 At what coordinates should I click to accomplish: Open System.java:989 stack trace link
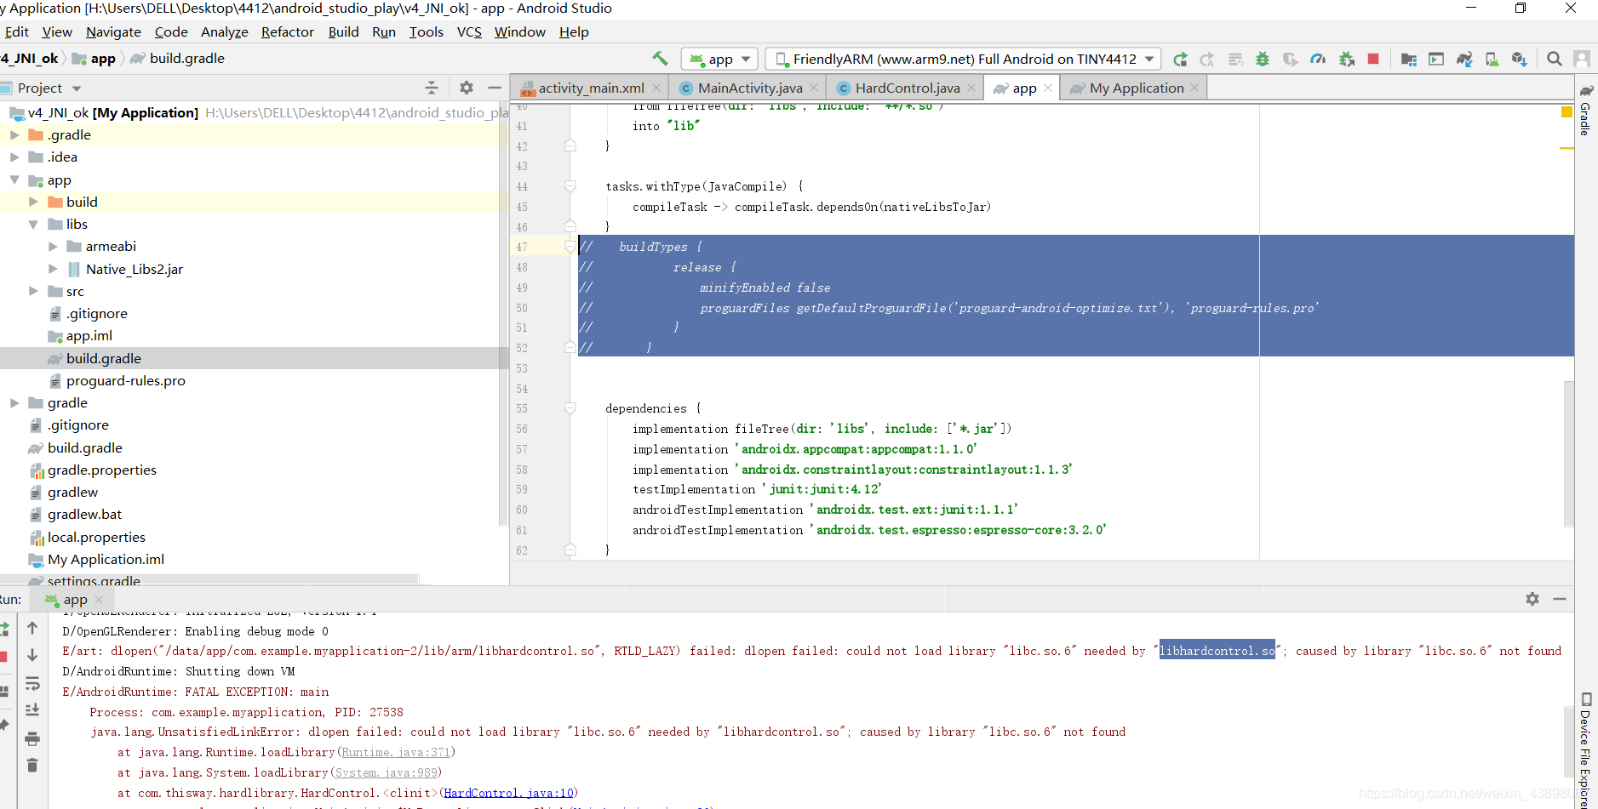pyautogui.click(x=386, y=772)
